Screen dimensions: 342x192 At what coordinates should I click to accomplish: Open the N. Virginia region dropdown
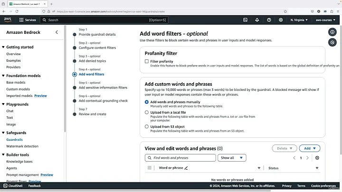pyautogui.click(x=299, y=20)
